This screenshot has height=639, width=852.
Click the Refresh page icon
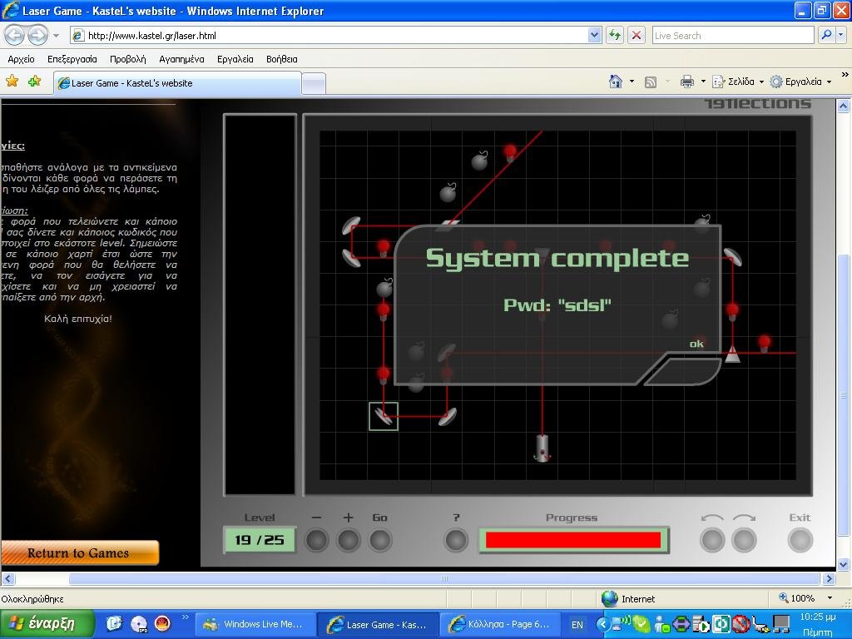tap(615, 35)
